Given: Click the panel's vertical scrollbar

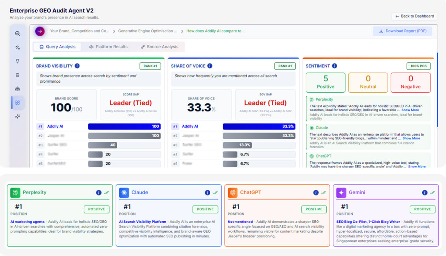Looking at the screenshot, I should (x=437, y=90).
